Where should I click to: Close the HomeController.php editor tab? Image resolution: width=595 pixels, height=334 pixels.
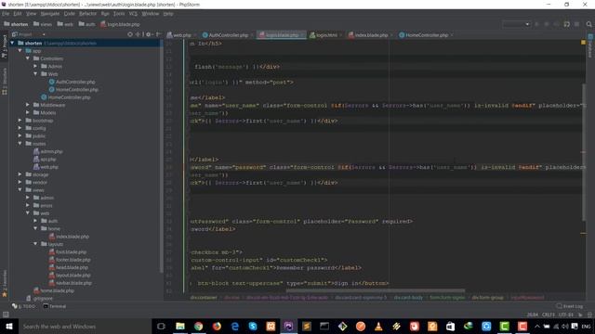[452, 35]
